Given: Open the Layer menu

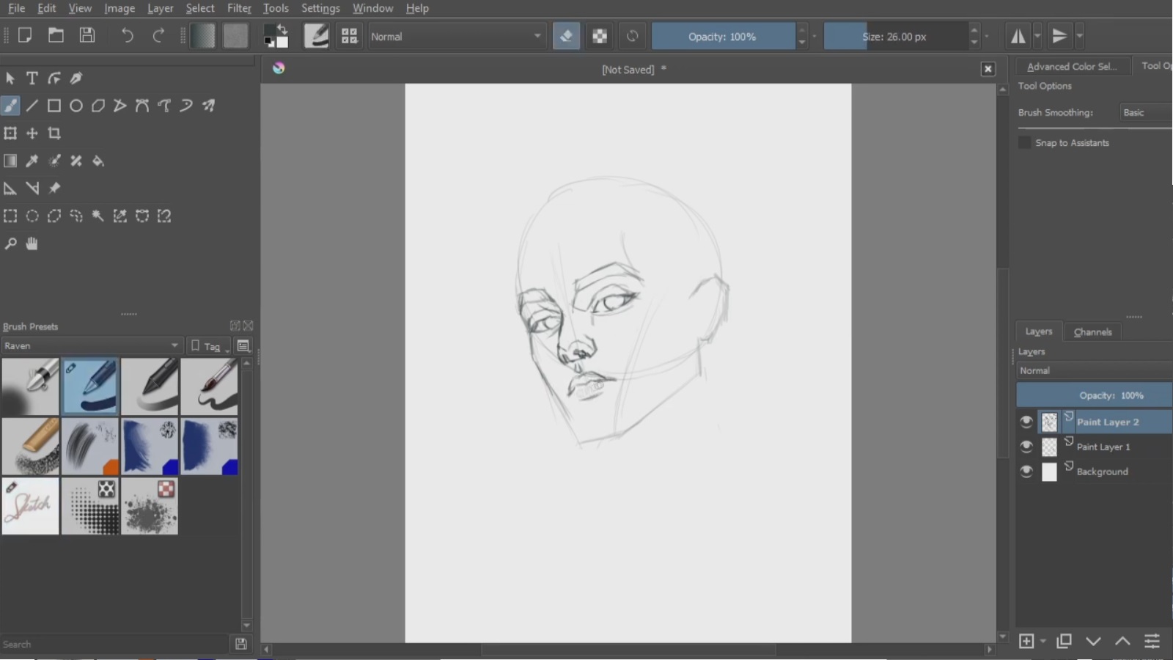Looking at the screenshot, I should 160,8.
